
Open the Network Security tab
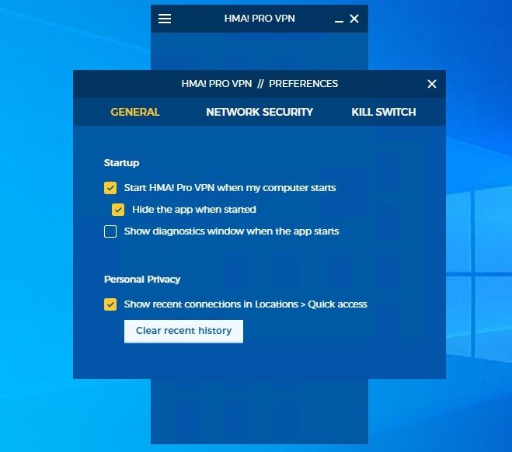click(259, 112)
